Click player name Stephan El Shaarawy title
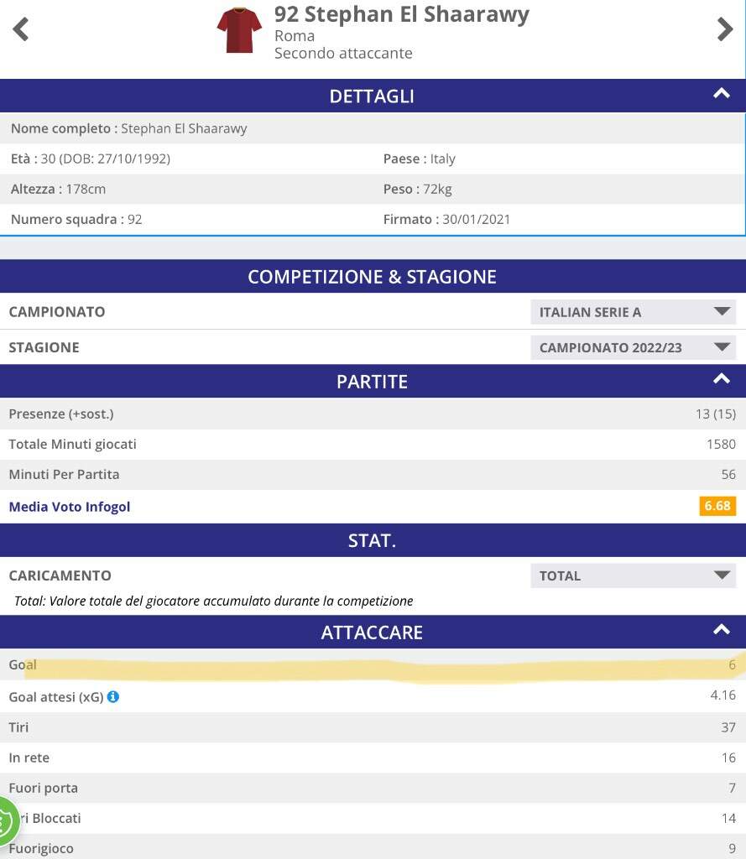Screen dimensions: 746x859 (x=402, y=15)
